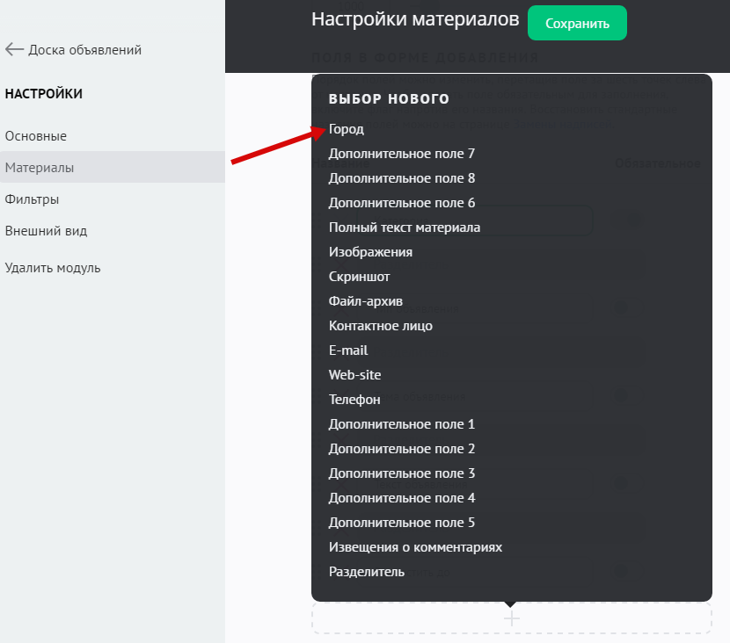Click the Удалить модуль link
Image resolution: width=730 pixels, height=643 pixels.
[53, 268]
